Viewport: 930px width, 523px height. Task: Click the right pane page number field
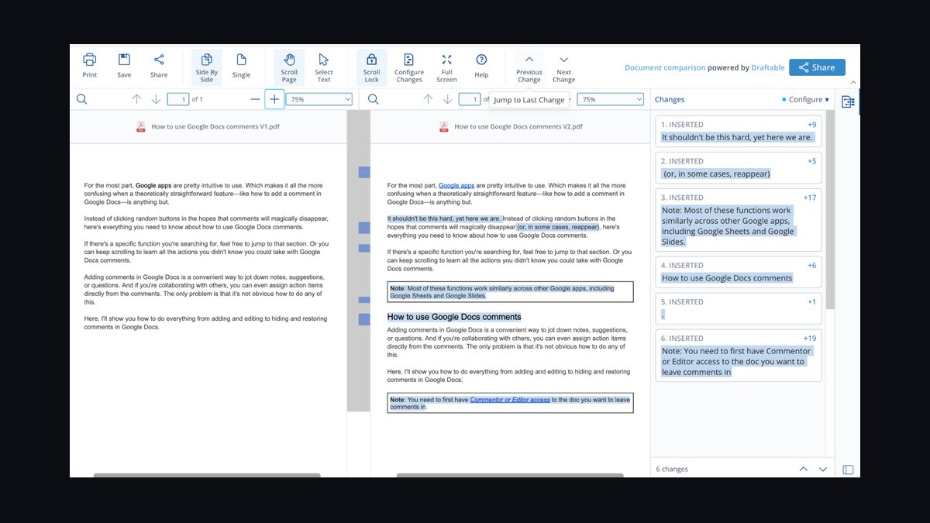click(x=470, y=99)
